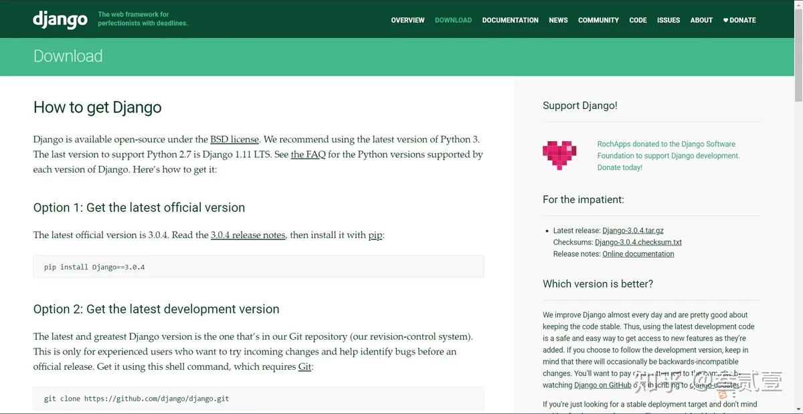Click the Download page title banner text
This screenshot has width=803, height=414.
(68, 56)
